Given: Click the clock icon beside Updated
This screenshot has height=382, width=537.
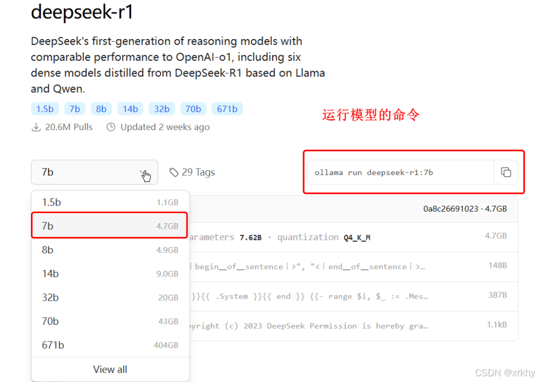Looking at the screenshot, I should pyautogui.click(x=111, y=127).
